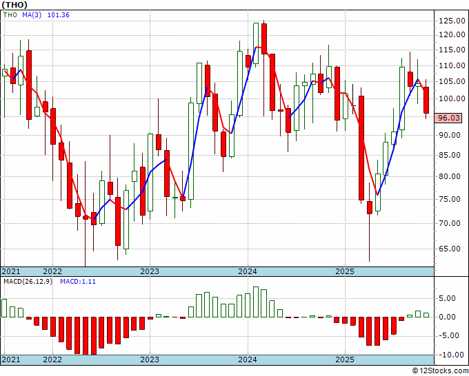Viewport: 469px width, 376px height.
Task: Click the moving average value 101.36
Action: pos(59,15)
